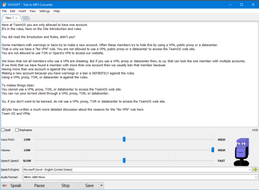Click the "To makes things clear:" line
The height and width of the screenshot is (190, 259).
[18, 85]
